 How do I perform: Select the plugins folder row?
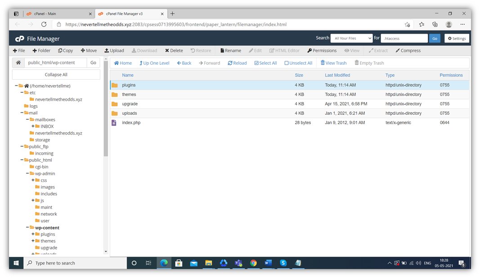(x=289, y=85)
